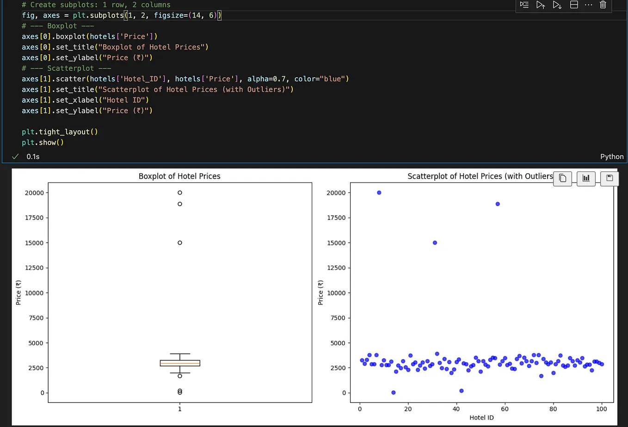Split the current cell

click(x=573, y=5)
